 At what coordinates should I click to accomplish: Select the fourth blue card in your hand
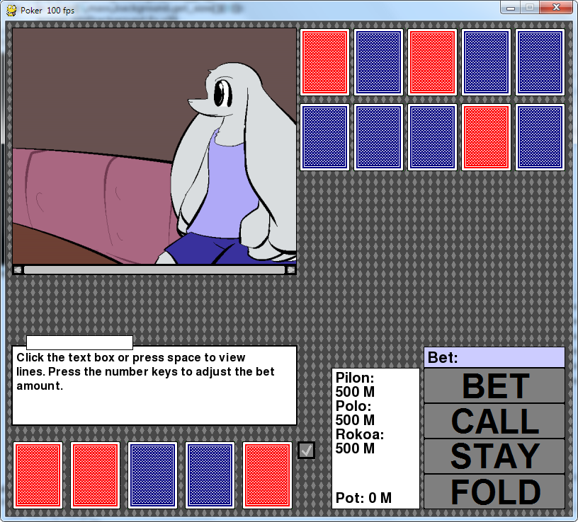coord(210,475)
